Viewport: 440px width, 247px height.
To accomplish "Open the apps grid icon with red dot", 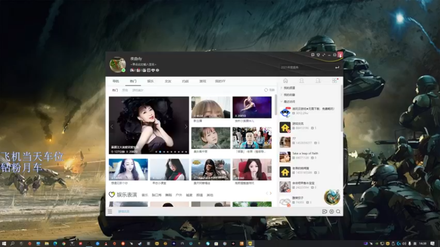I will pos(334,81).
